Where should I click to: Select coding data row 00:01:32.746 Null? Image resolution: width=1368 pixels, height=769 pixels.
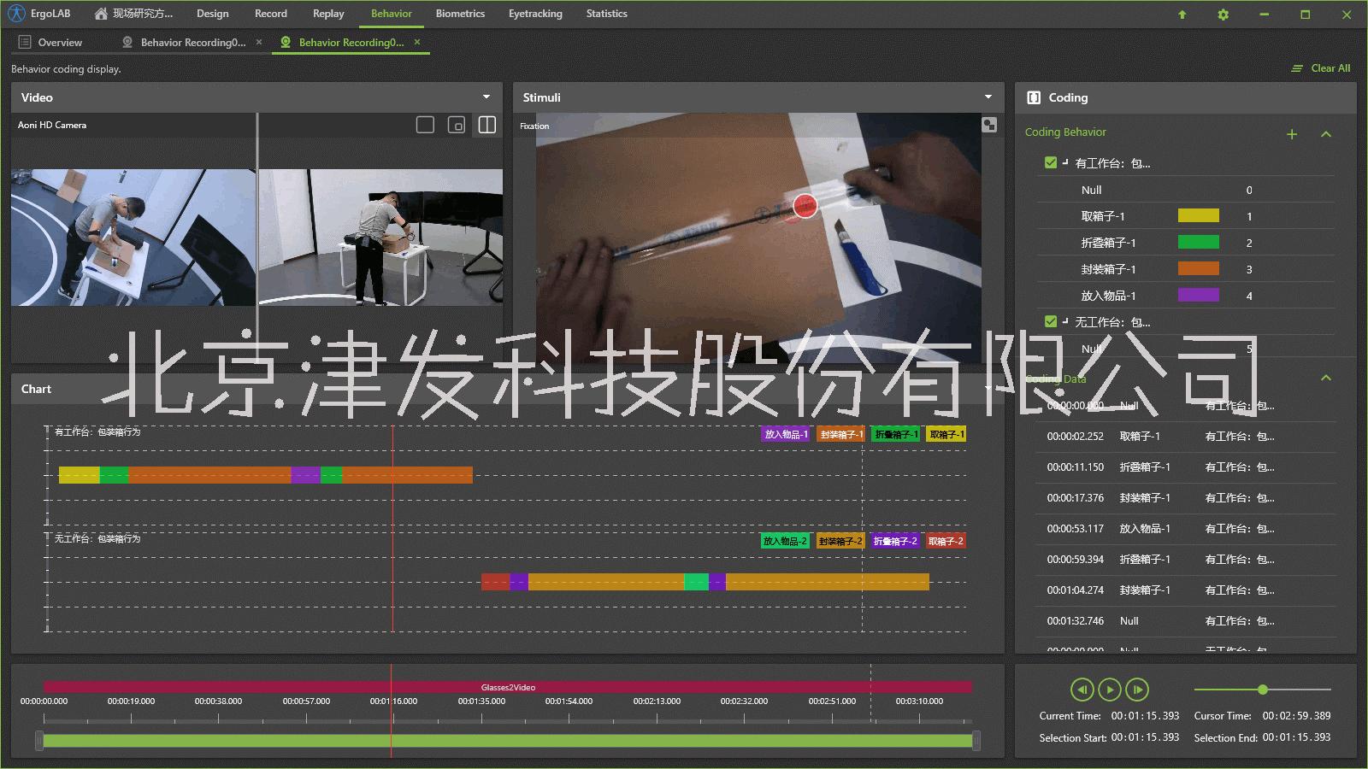(1185, 621)
